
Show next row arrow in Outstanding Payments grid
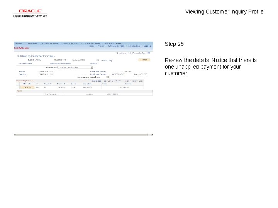137,81
